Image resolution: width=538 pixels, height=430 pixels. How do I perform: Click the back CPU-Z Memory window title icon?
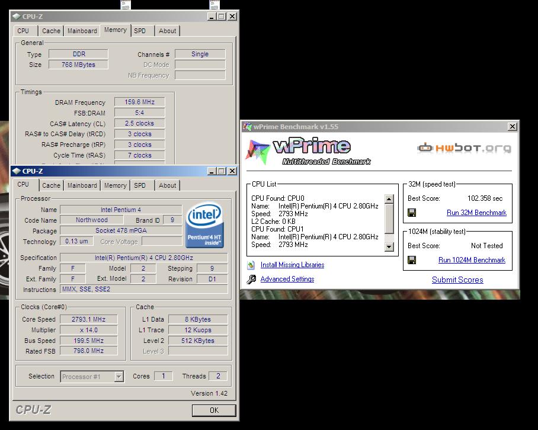click(x=16, y=16)
